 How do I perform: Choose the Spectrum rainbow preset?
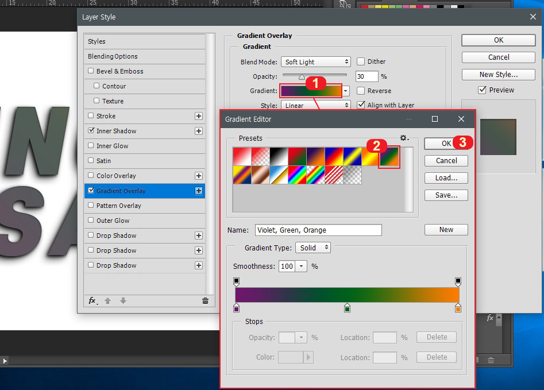[298, 175]
